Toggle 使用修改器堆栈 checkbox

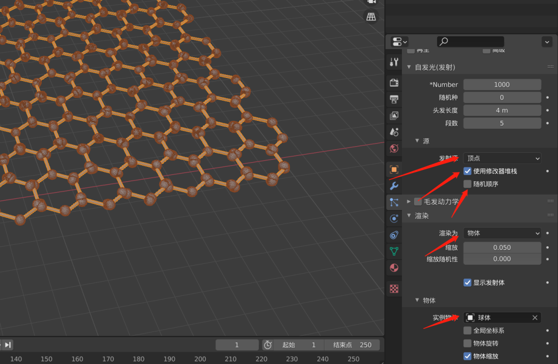point(467,171)
